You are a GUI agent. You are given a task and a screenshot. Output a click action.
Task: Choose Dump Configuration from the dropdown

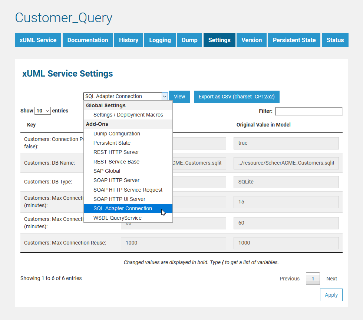(116, 133)
